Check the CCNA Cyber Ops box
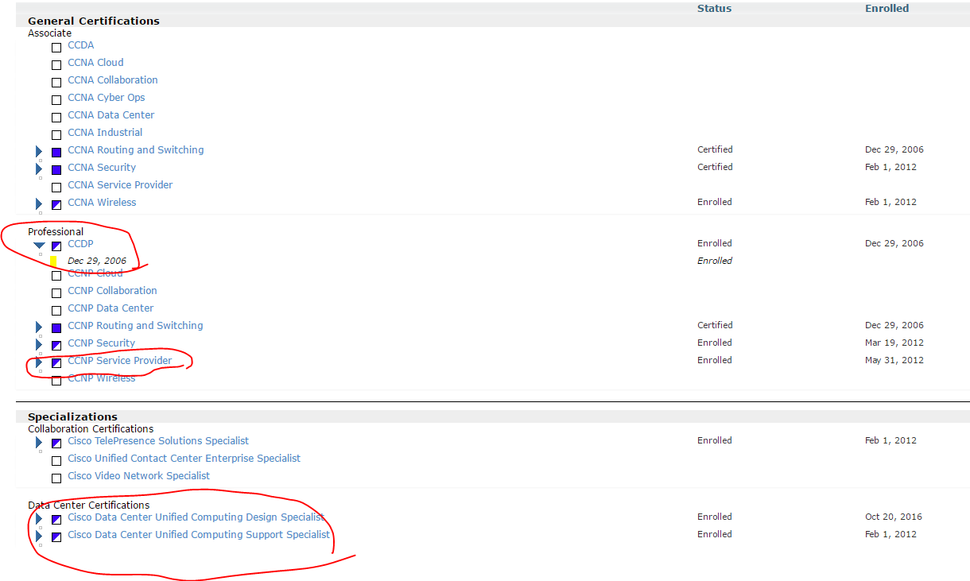Viewport: 970px width, 581px height. point(56,100)
